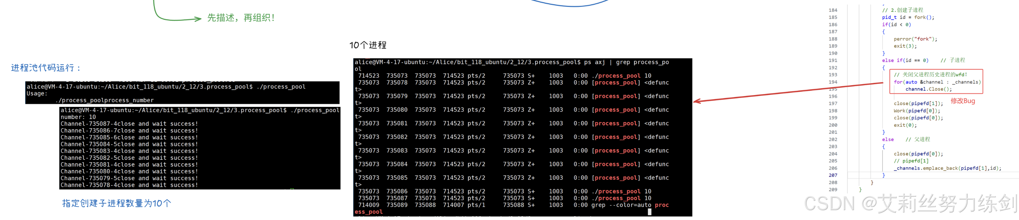Viewport: 1019px width, 220px height.
Task: Click 'Channel-735082-5close and wait success!' line
Action: (129, 158)
